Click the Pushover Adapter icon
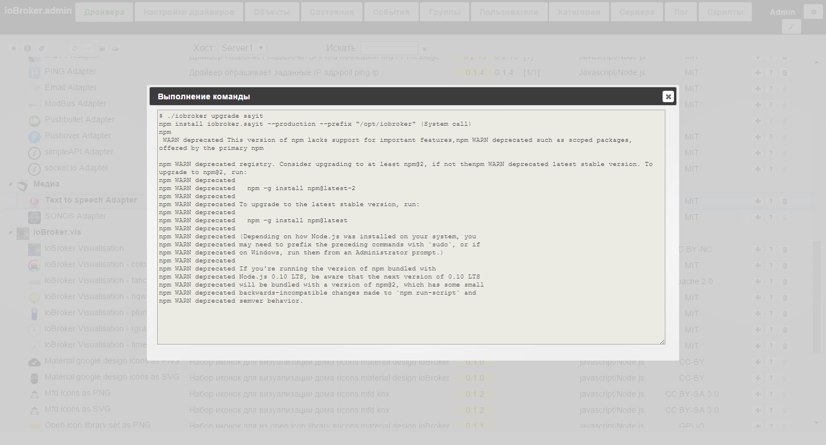The image size is (826, 445). click(x=34, y=137)
